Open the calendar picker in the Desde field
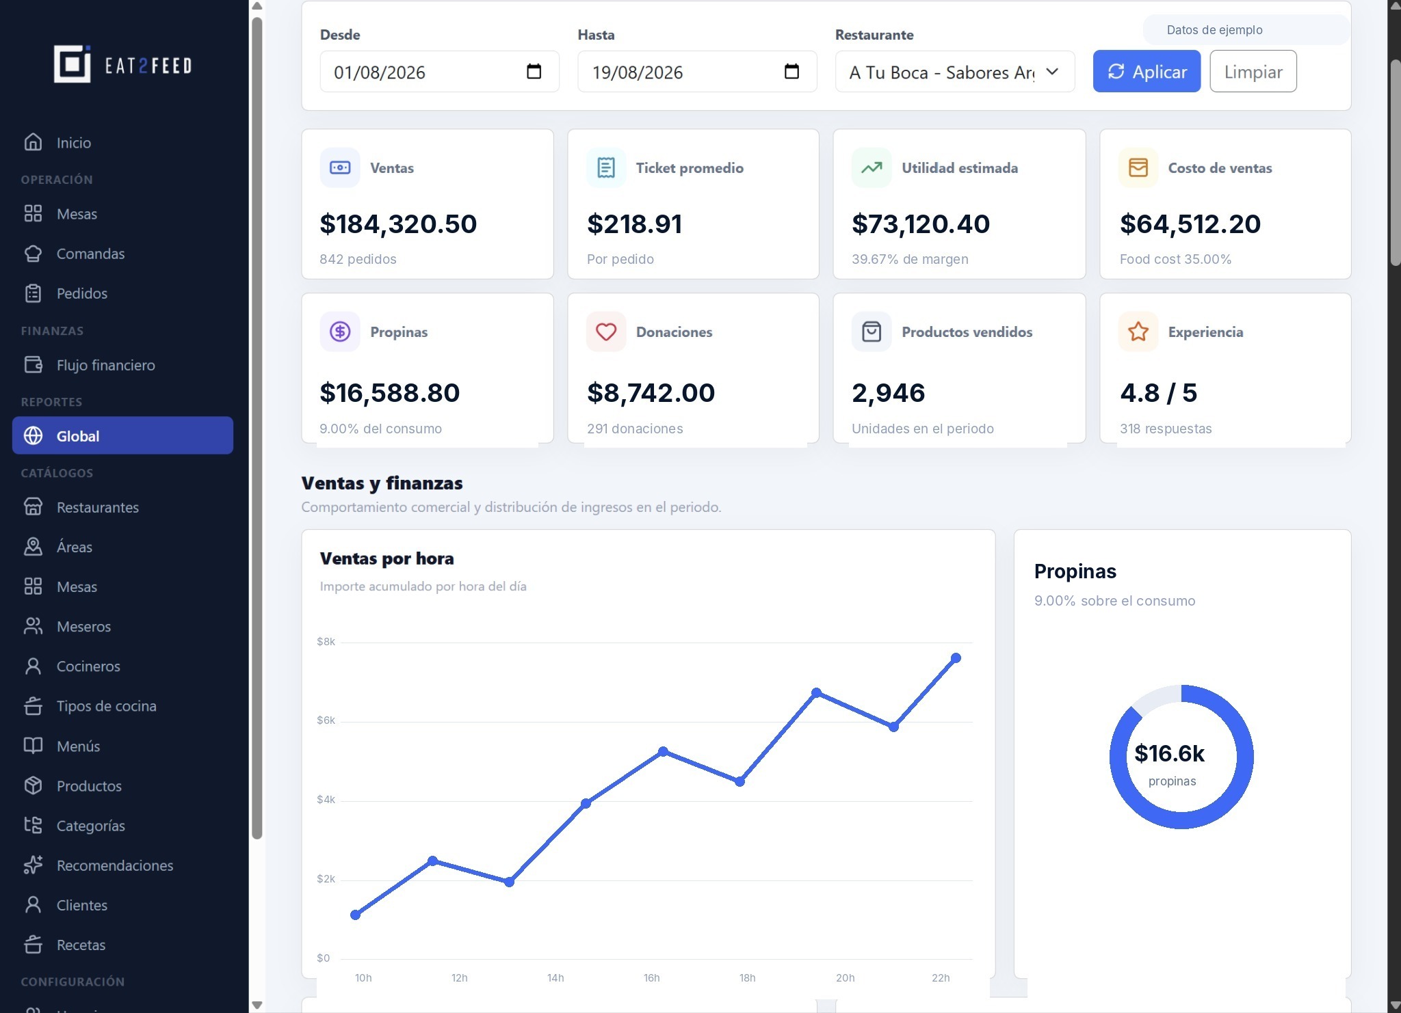The image size is (1401, 1013). click(534, 71)
